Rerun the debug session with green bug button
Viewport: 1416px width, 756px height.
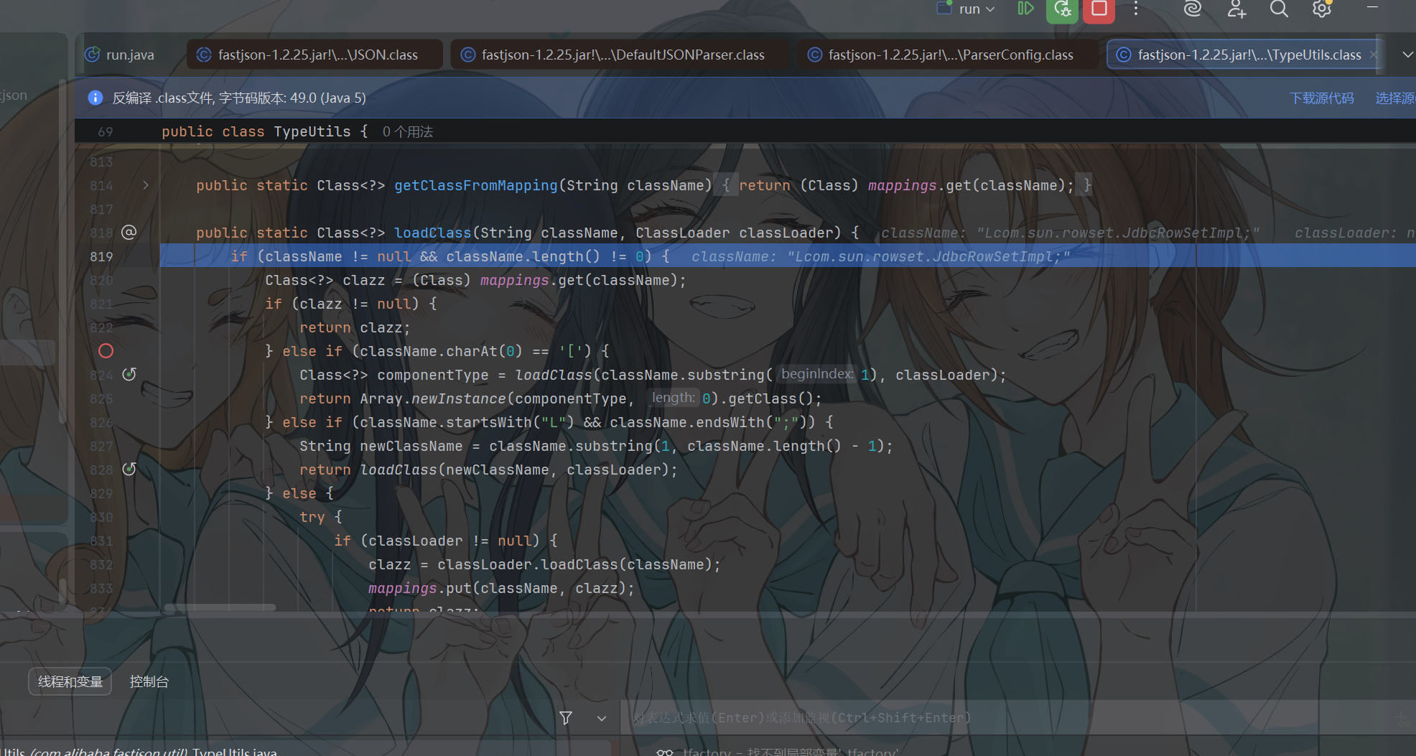coord(1062,9)
